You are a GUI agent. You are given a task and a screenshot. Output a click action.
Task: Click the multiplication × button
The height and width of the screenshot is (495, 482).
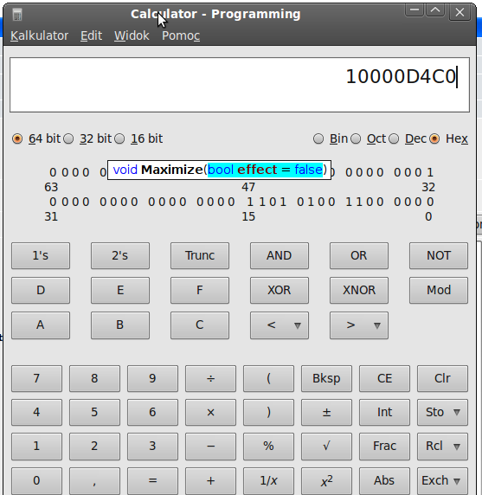tap(210, 412)
